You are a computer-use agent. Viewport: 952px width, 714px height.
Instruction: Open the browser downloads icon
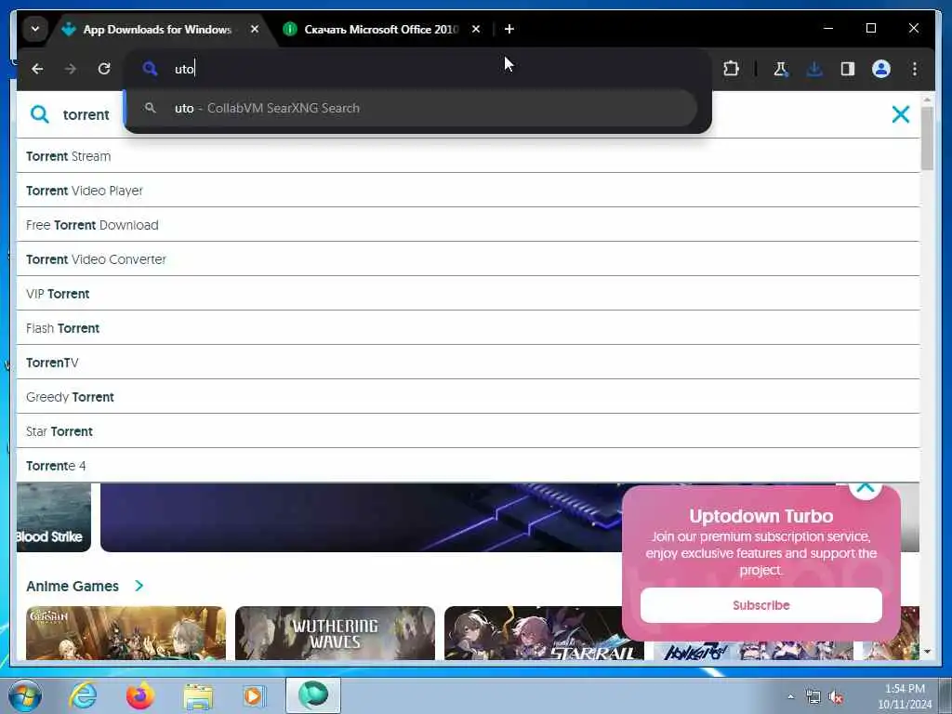pos(814,69)
